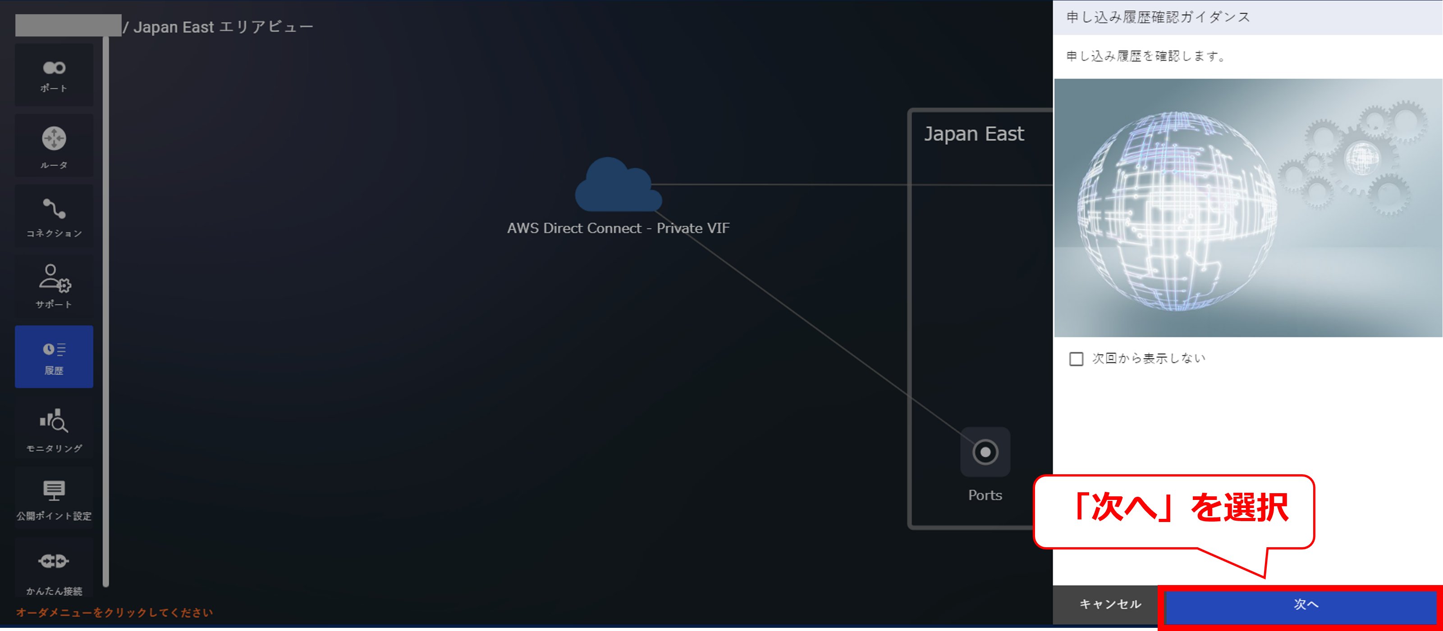
Task: Open the ポート (Port) sidebar icon
Action: point(54,75)
